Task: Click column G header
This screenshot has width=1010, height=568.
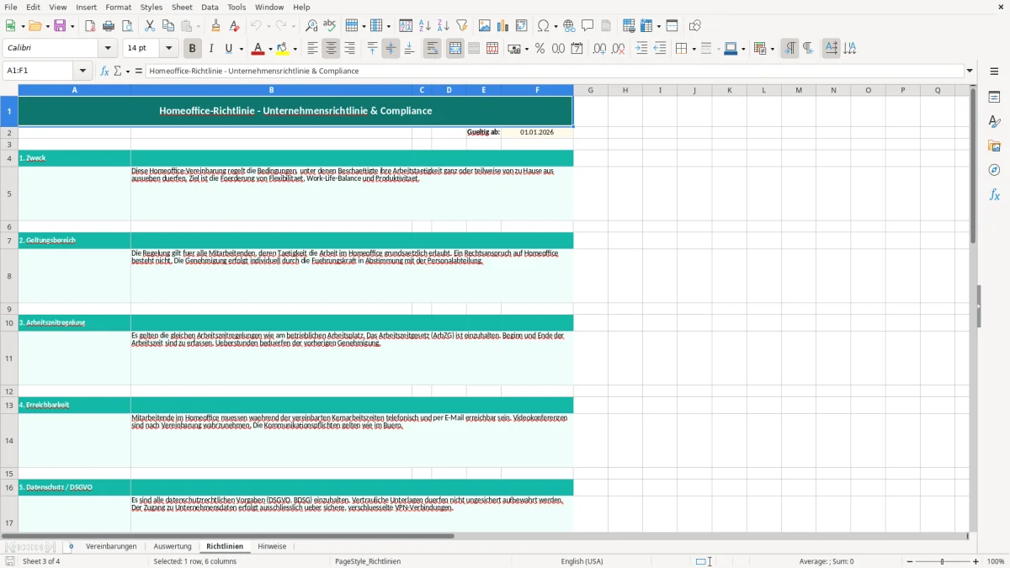Action: click(591, 90)
